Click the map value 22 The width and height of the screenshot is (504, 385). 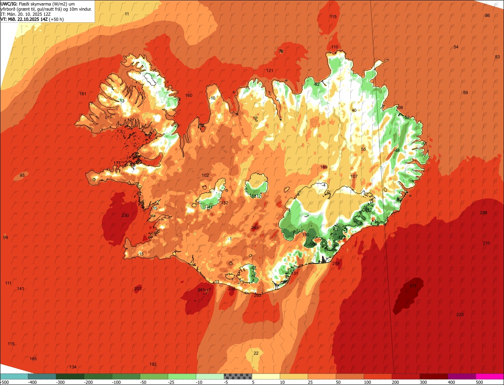pos(256,353)
